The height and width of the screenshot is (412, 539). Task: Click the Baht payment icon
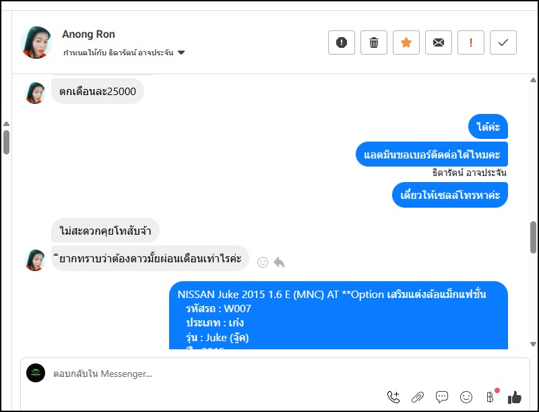click(x=490, y=397)
